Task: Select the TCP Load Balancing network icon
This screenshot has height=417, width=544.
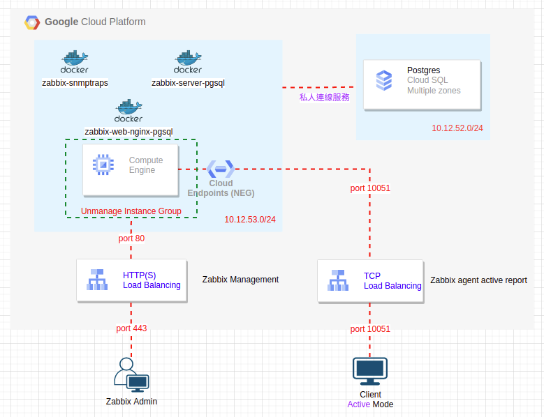Action: click(x=338, y=280)
